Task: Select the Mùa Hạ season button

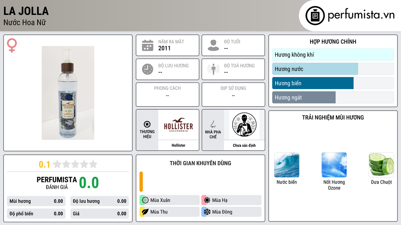Action: click(x=231, y=200)
